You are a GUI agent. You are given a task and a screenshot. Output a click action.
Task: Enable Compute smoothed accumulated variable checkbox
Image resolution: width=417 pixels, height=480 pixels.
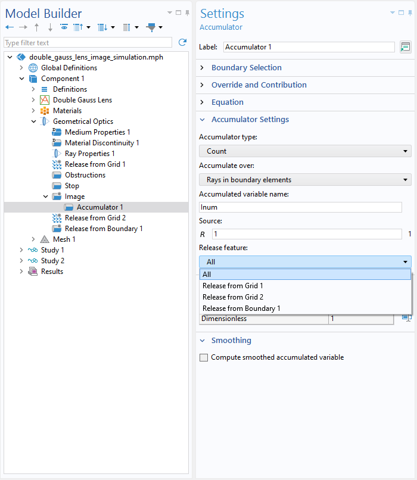click(204, 357)
